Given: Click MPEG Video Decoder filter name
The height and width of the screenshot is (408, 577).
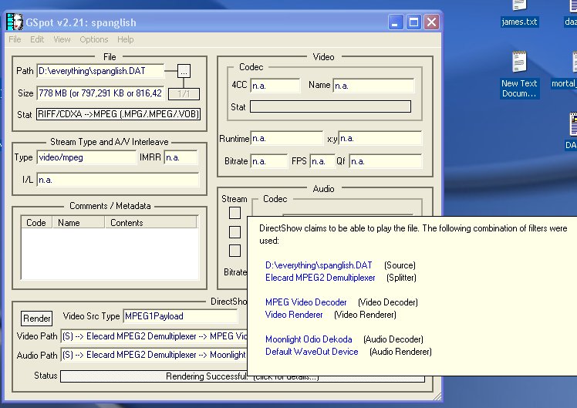Looking at the screenshot, I should (x=305, y=302).
